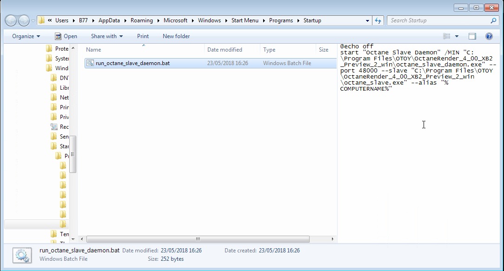
Task: Change view using the view icon
Action: pos(446,36)
